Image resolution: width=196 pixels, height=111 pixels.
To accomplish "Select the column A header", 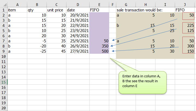I will [x=17, y=4].
